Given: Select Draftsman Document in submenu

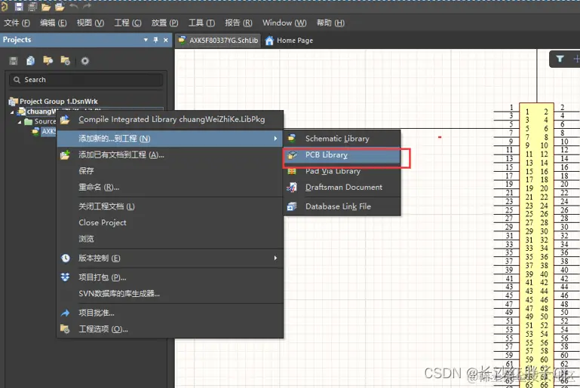Looking at the screenshot, I should (x=342, y=188).
